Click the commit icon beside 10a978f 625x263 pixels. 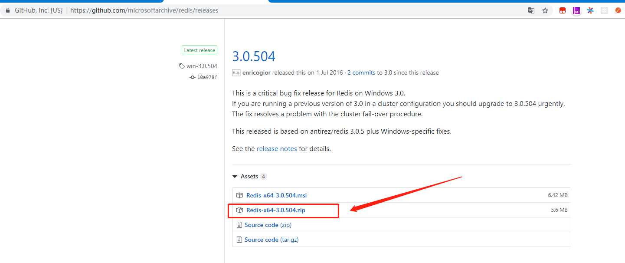(193, 77)
